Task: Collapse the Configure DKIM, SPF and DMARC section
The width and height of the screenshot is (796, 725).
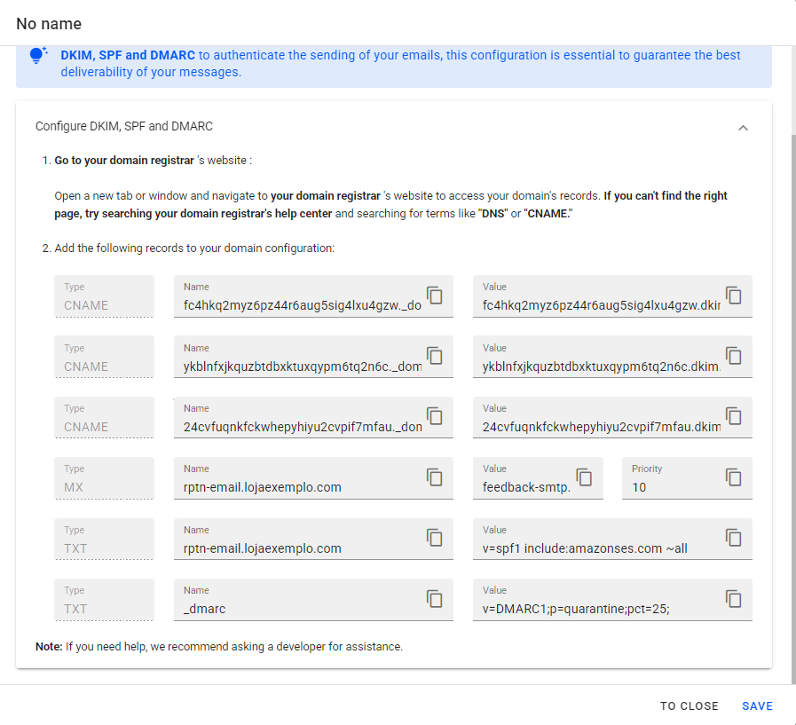Action: tap(744, 127)
